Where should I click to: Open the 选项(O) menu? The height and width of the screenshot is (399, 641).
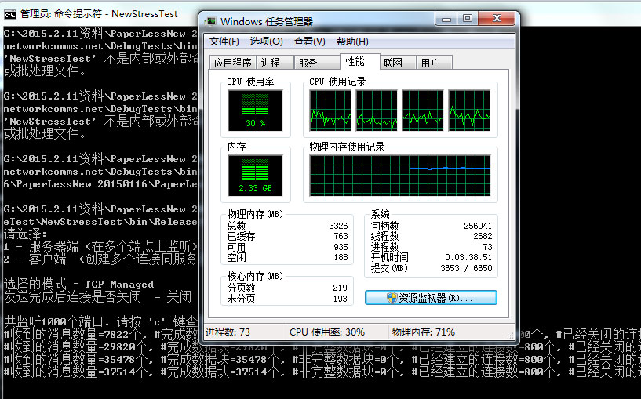tap(266, 42)
